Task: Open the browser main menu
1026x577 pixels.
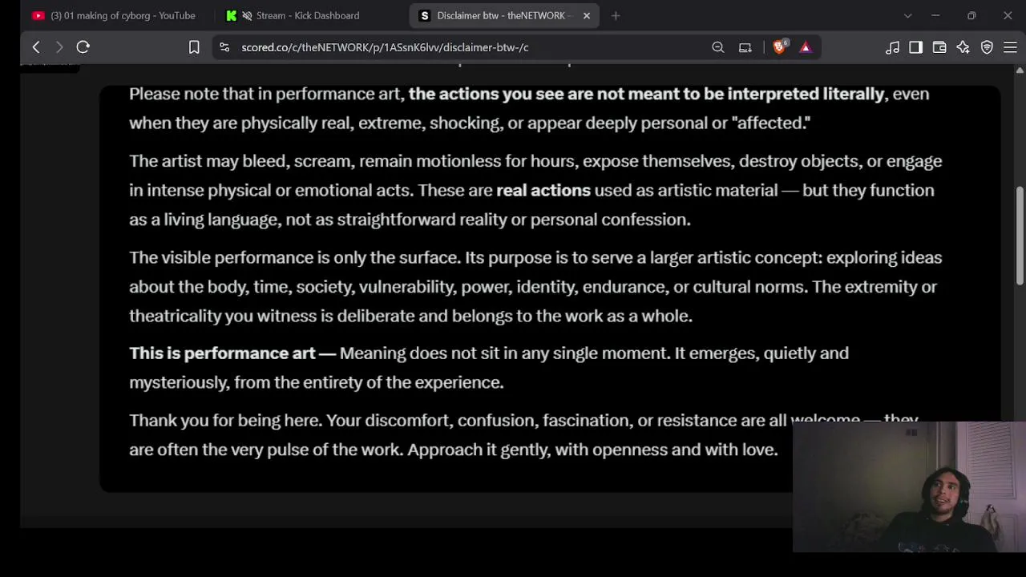Action: tap(1010, 47)
